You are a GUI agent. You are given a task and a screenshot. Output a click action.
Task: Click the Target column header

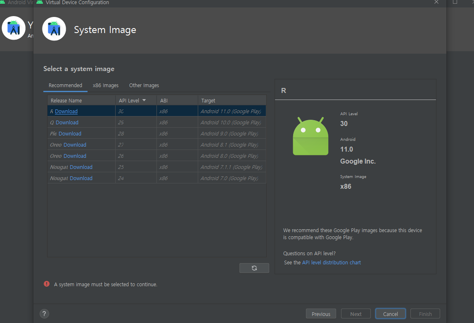click(232, 100)
